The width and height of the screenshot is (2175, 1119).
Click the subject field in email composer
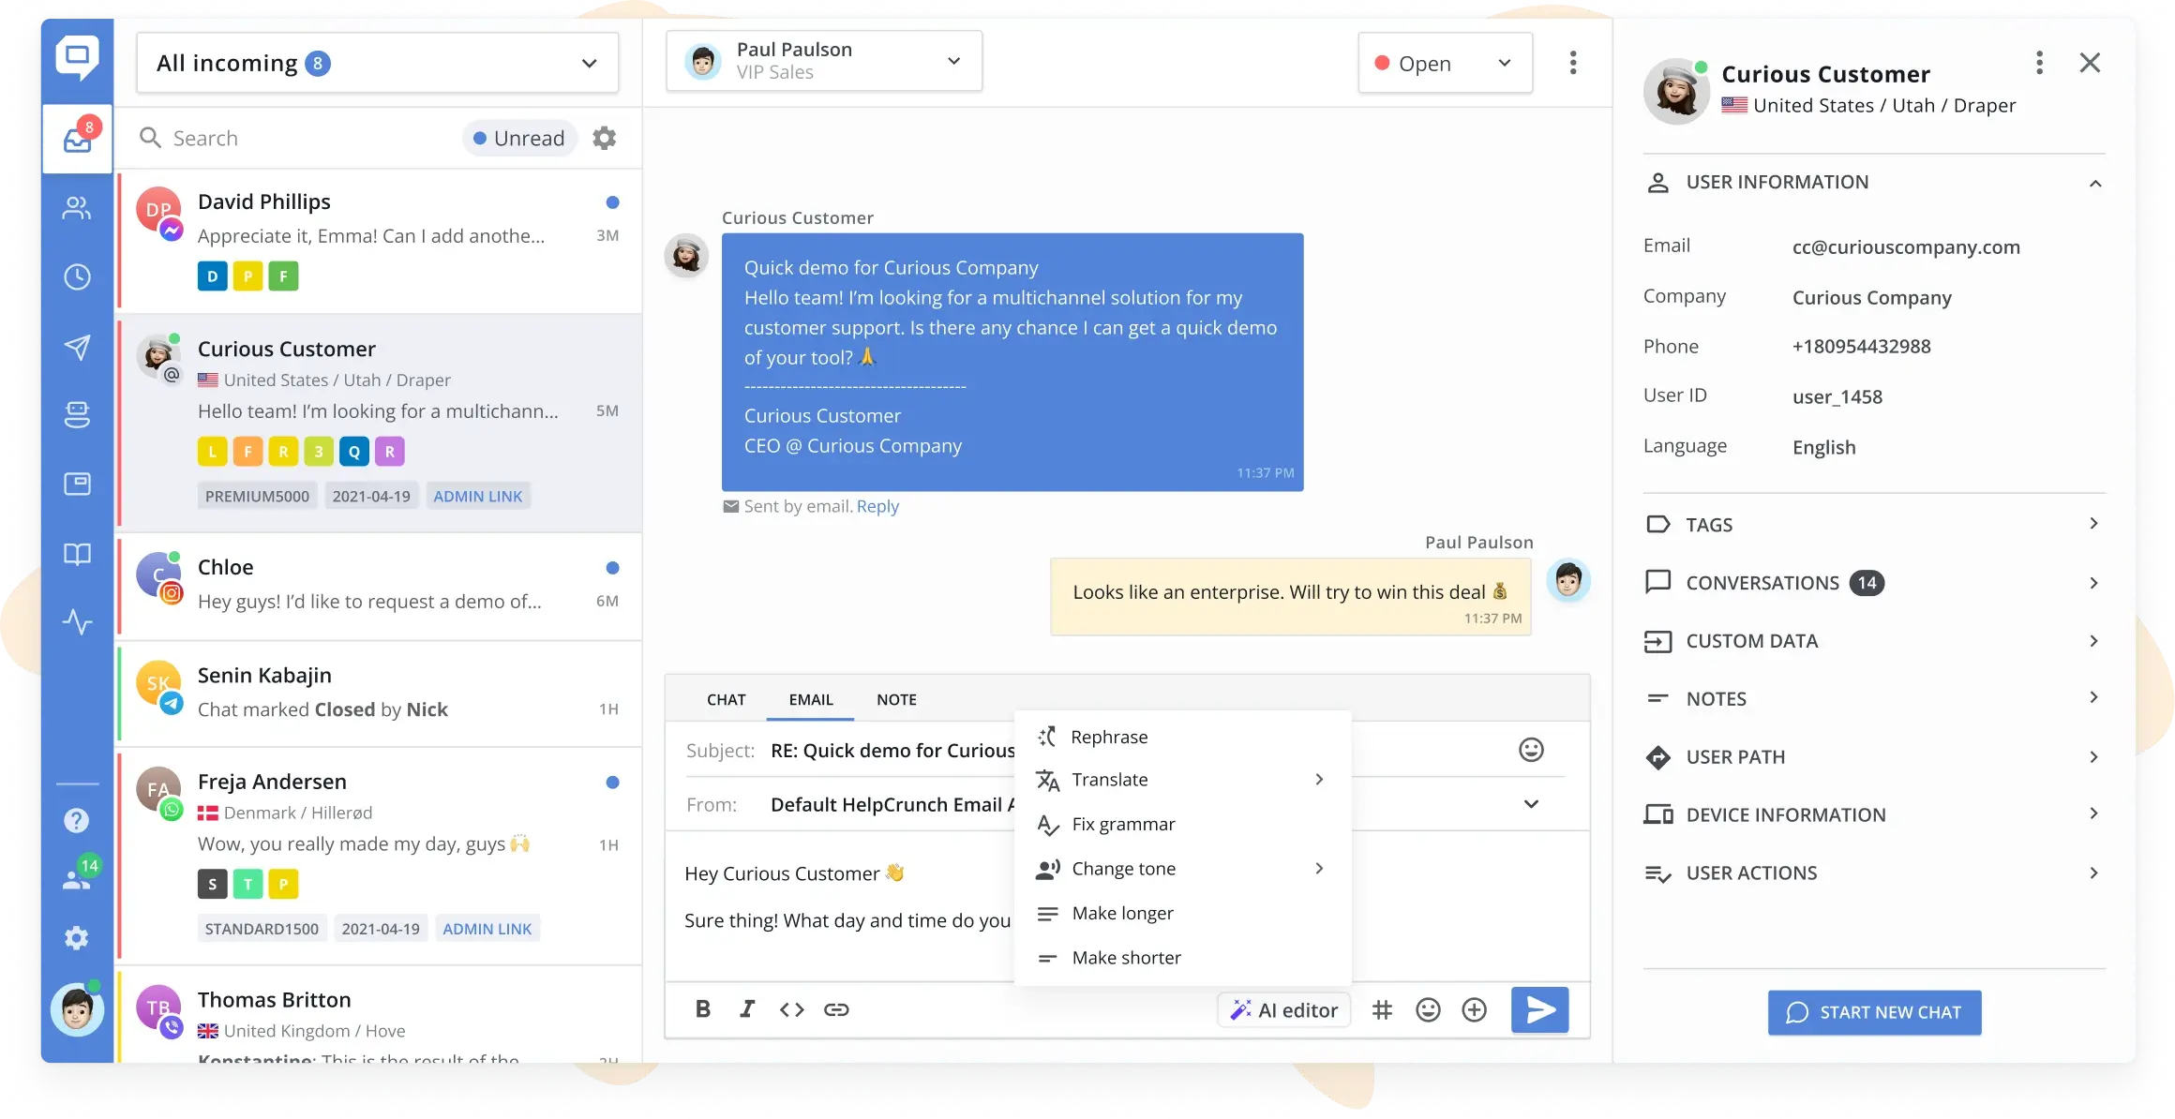tap(886, 748)
